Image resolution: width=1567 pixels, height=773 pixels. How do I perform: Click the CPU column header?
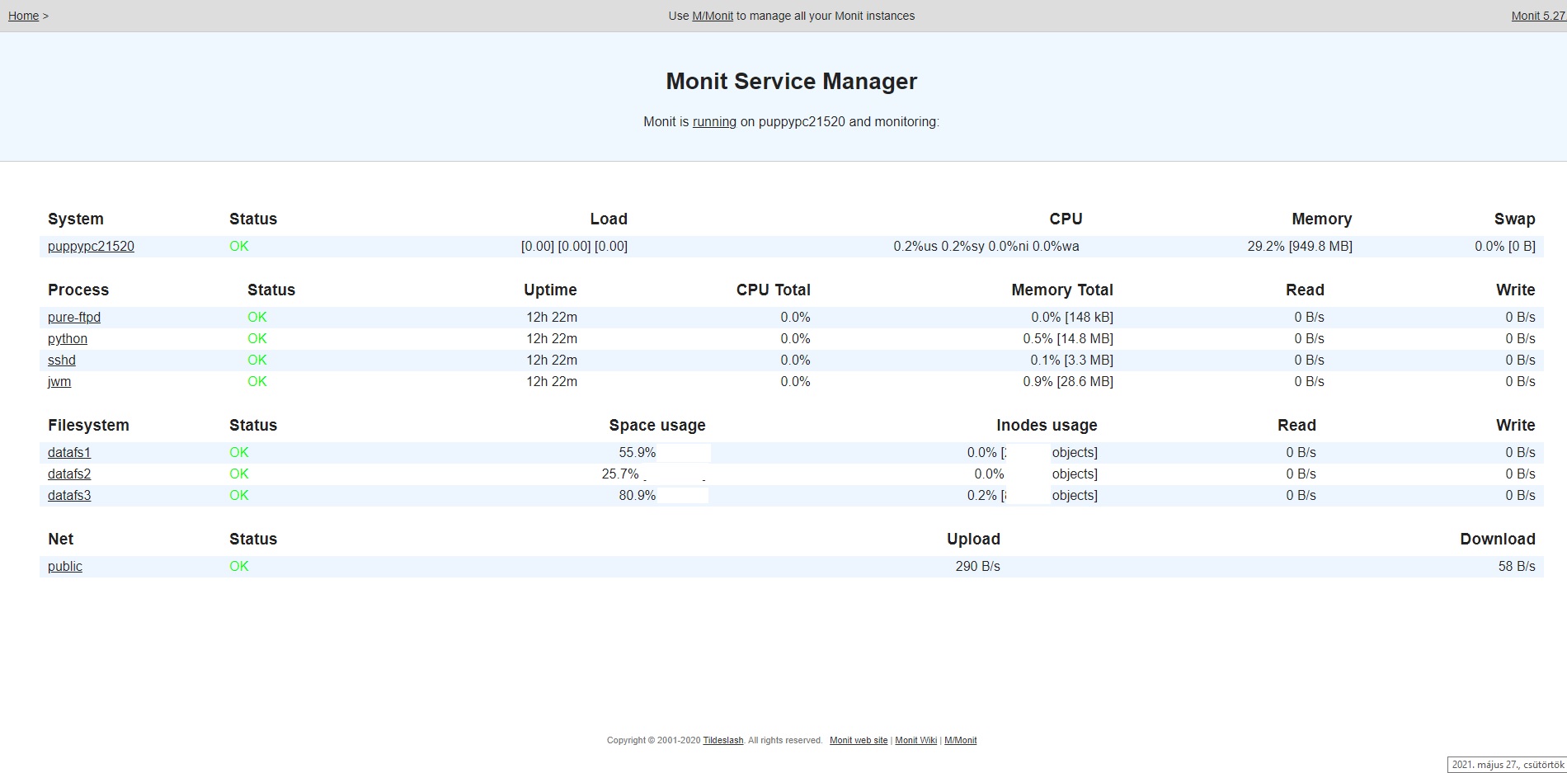(x=1066, y=219)
